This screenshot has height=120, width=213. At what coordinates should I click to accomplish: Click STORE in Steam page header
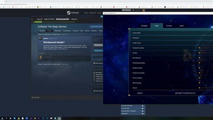[86, 13]
